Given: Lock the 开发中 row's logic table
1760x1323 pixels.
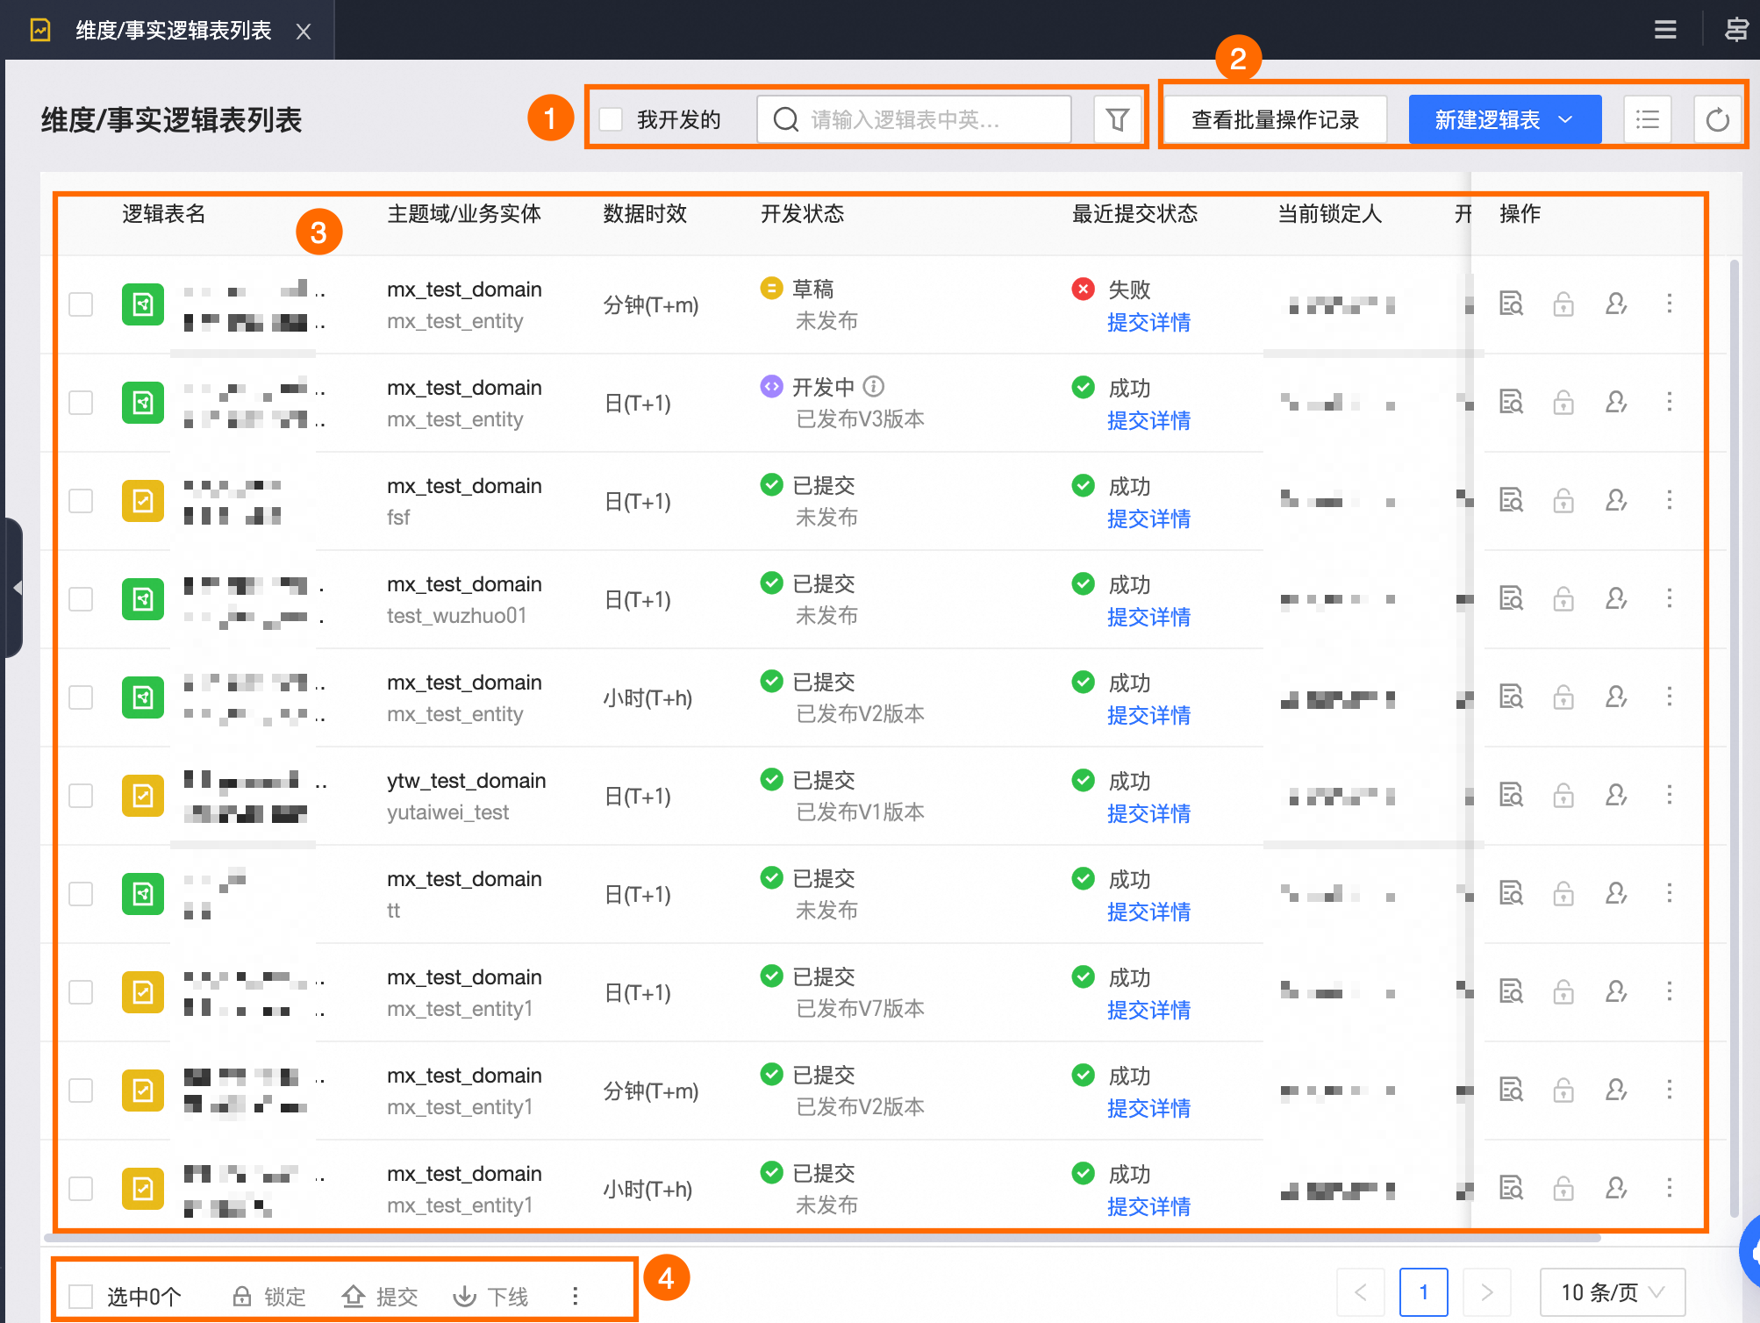Looking at the screenshot, I should [1563, 402].
